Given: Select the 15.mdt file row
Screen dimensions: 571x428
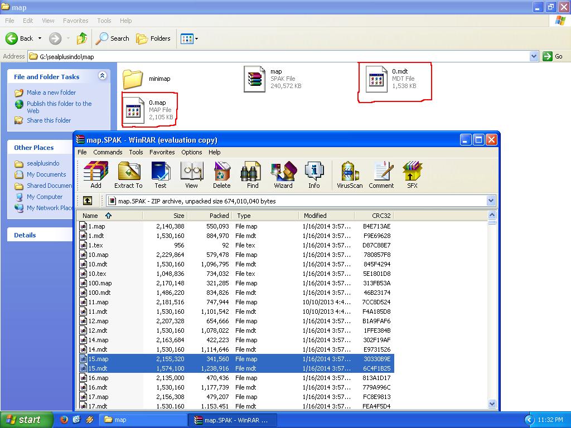Looking at the screenshot, I should coord(236,368).
